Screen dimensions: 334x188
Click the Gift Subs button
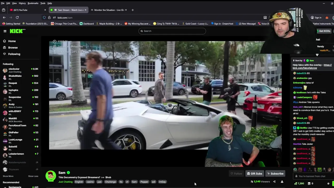(255, 174)
